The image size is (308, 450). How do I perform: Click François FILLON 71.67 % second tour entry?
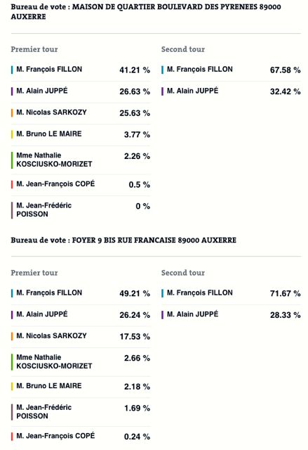[x=231, y=293]
